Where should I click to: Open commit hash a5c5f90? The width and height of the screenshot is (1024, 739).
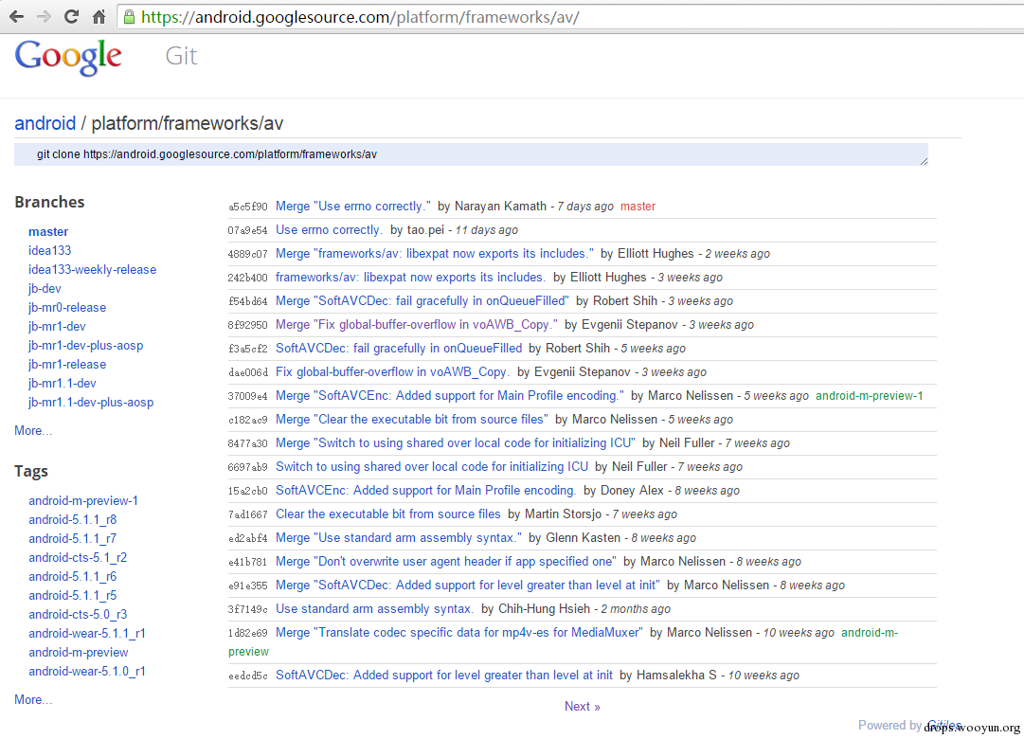(x=247, y=207)
